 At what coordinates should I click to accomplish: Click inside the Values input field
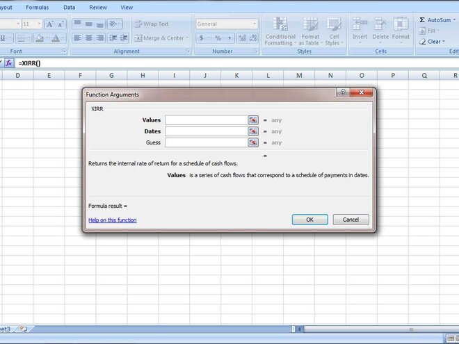click(206, 120)
